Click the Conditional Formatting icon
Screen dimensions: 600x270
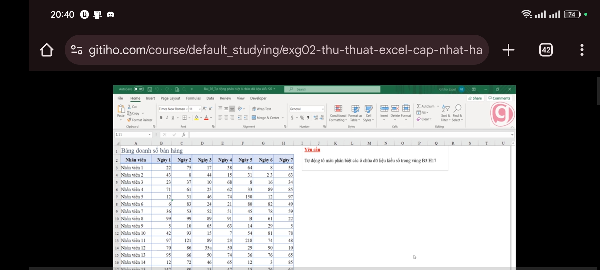point(338,109)
